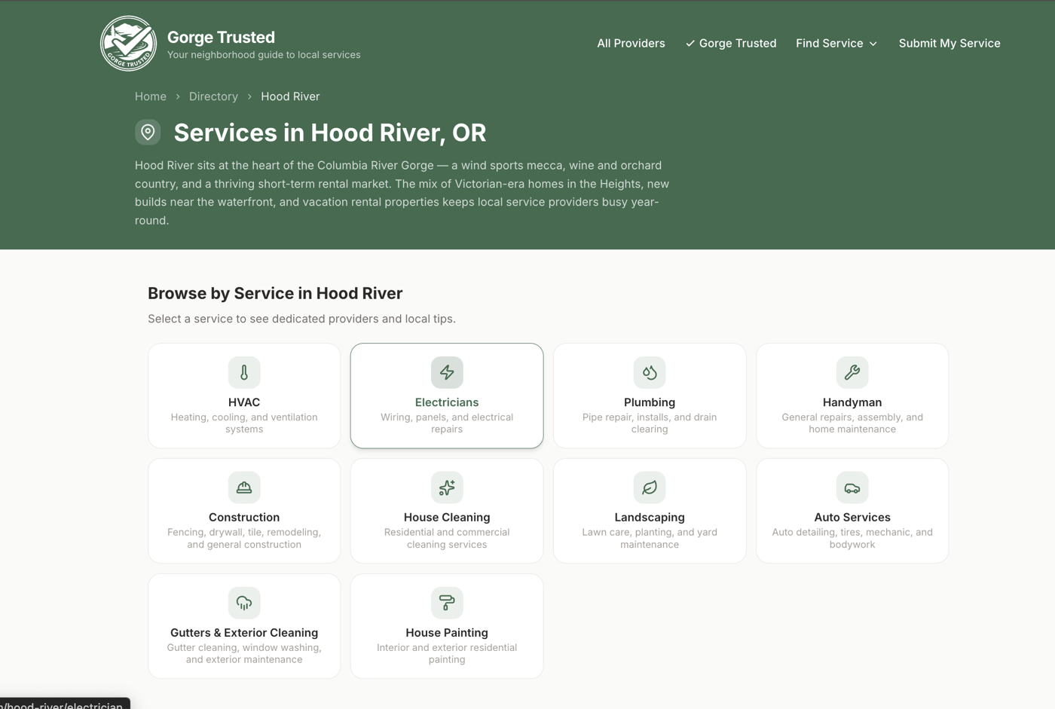The width and height of the screenshot is (1055, 709).
Task: Click the Gorge Trusted circular logo
Action: (128, 44)
